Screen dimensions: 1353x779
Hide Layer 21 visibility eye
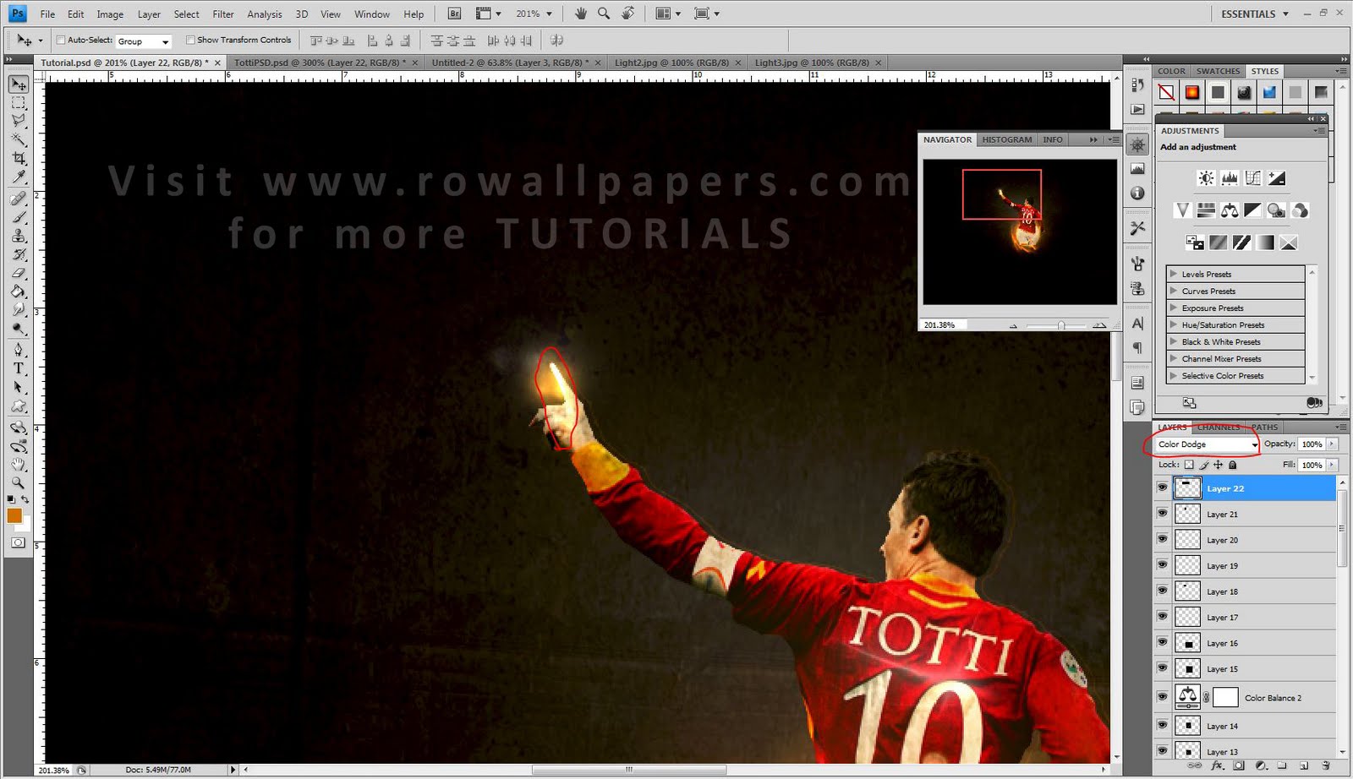(x=1162, y=514)
